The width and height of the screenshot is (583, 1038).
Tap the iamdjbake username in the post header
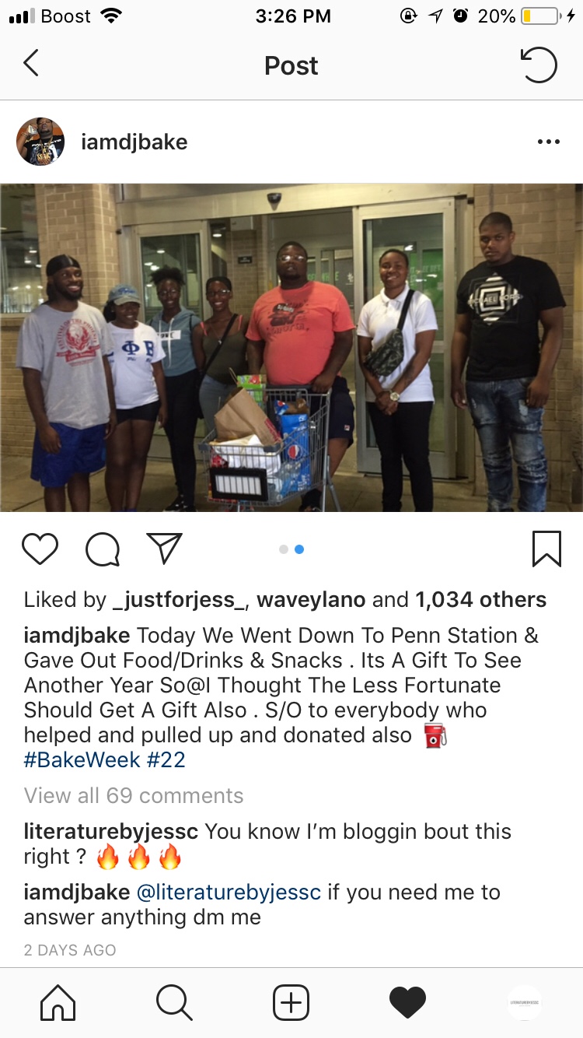(x=134, y=142)
